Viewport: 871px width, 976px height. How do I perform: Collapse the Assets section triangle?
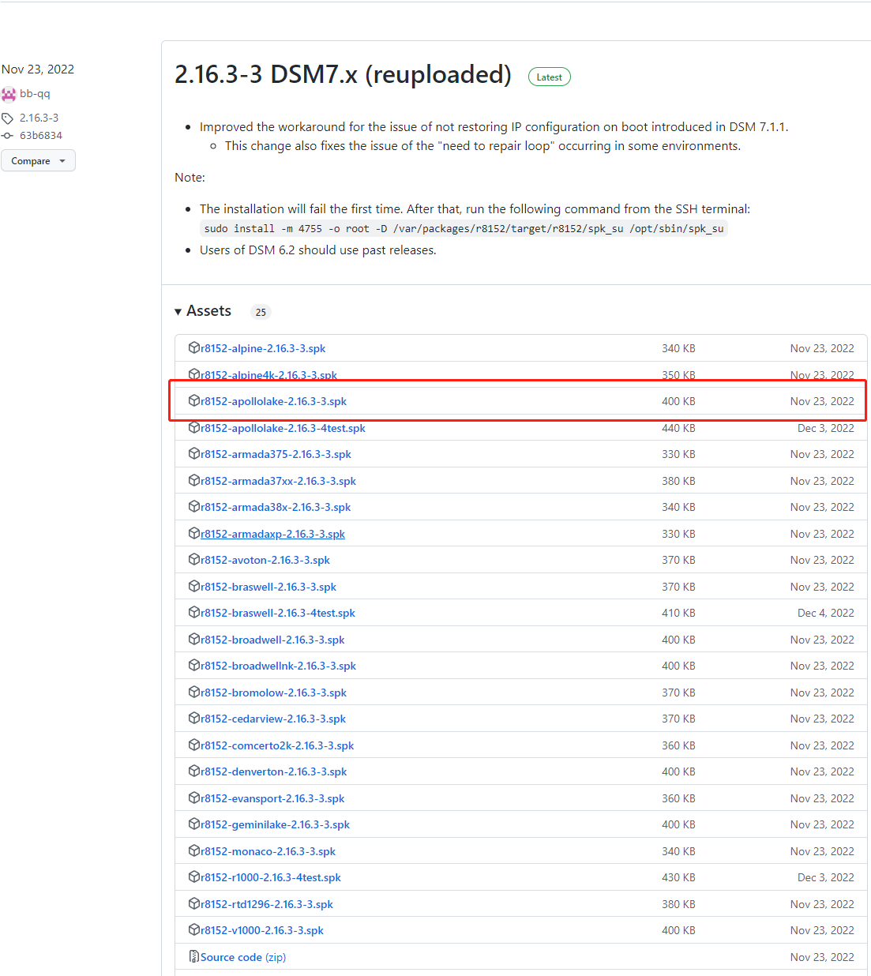[178, 312]
